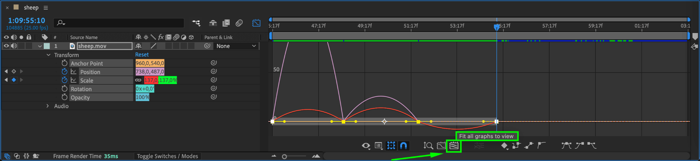Expand the Audio property group

point(48,106)
